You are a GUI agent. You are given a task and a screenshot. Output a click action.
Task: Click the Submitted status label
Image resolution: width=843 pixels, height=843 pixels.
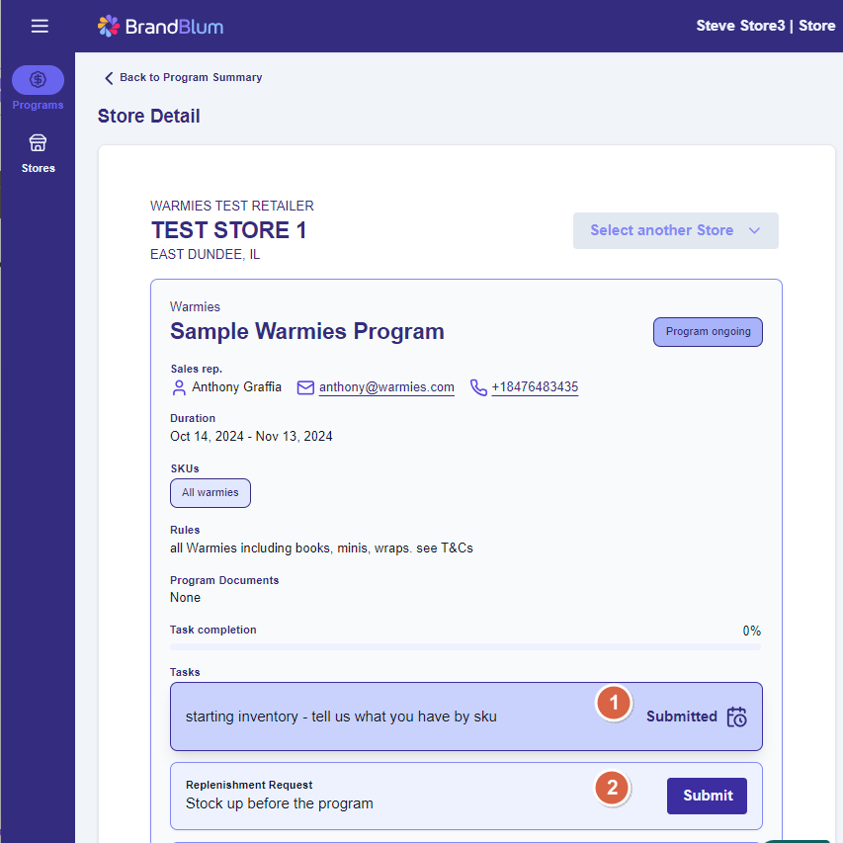[x=682, y=717]
